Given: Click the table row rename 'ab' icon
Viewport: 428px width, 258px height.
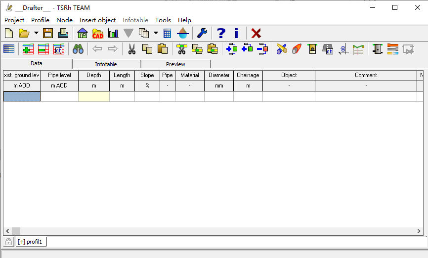Looking at the screenshot, I should click(x=59, y=49).
